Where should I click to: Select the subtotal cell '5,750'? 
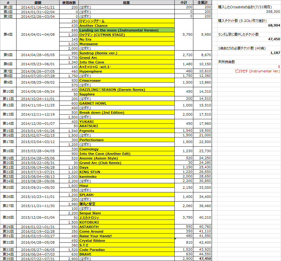click(184, 34)
